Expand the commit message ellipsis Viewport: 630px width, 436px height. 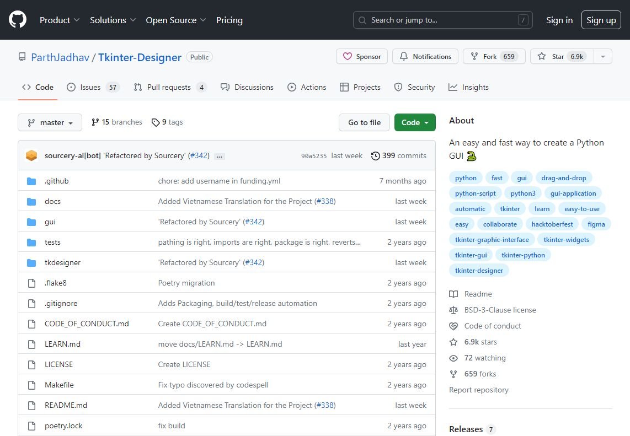click(x=220, y=156)
